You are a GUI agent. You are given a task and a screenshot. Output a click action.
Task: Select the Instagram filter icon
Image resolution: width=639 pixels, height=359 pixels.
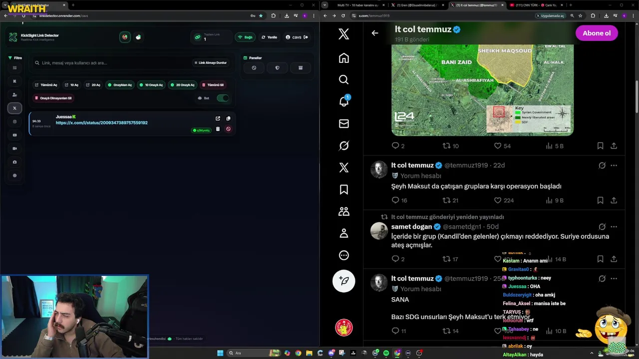point(14,122)
